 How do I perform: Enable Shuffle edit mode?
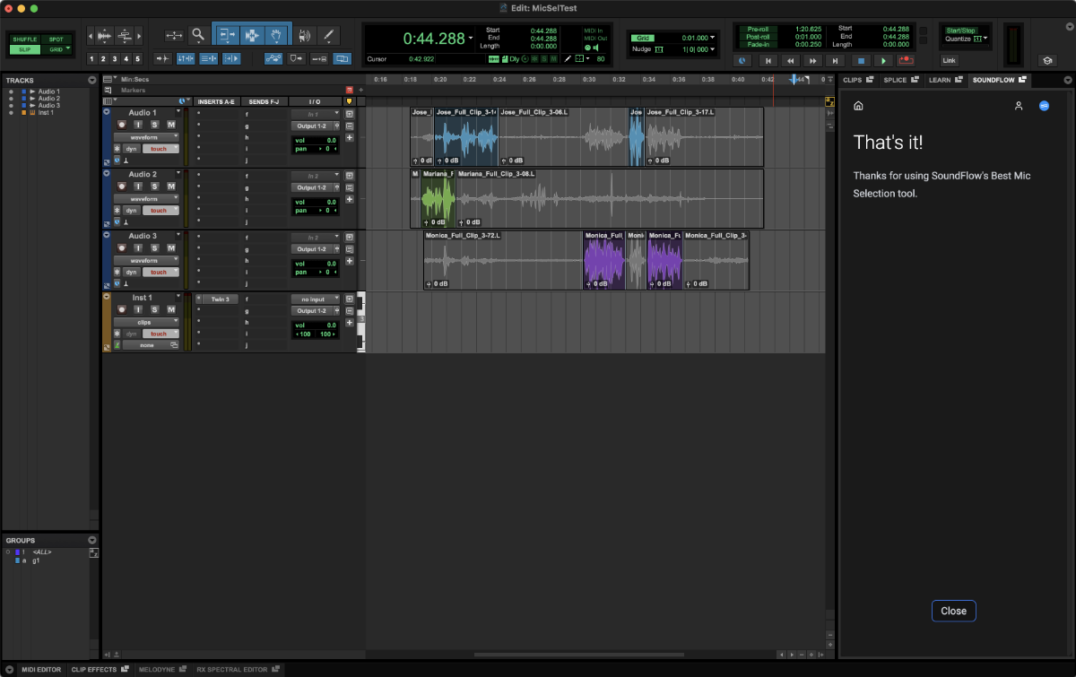coord(25,39)
